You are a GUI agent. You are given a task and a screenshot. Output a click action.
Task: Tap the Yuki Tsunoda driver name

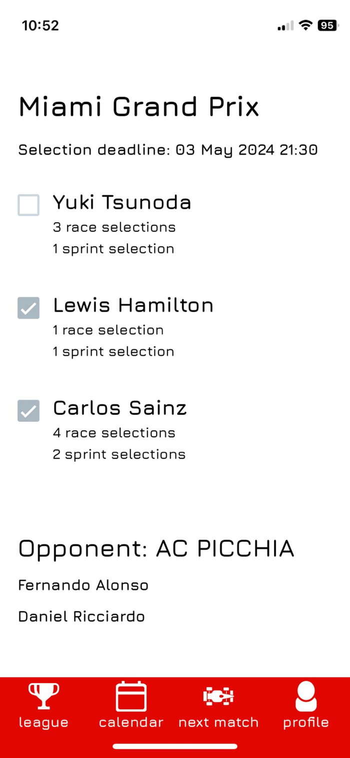point(122,202)
